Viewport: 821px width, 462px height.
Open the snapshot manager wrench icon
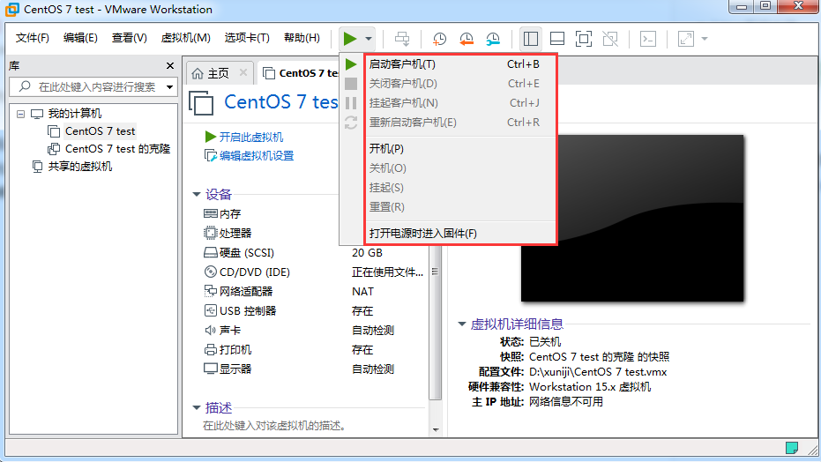tap(493, 39)
